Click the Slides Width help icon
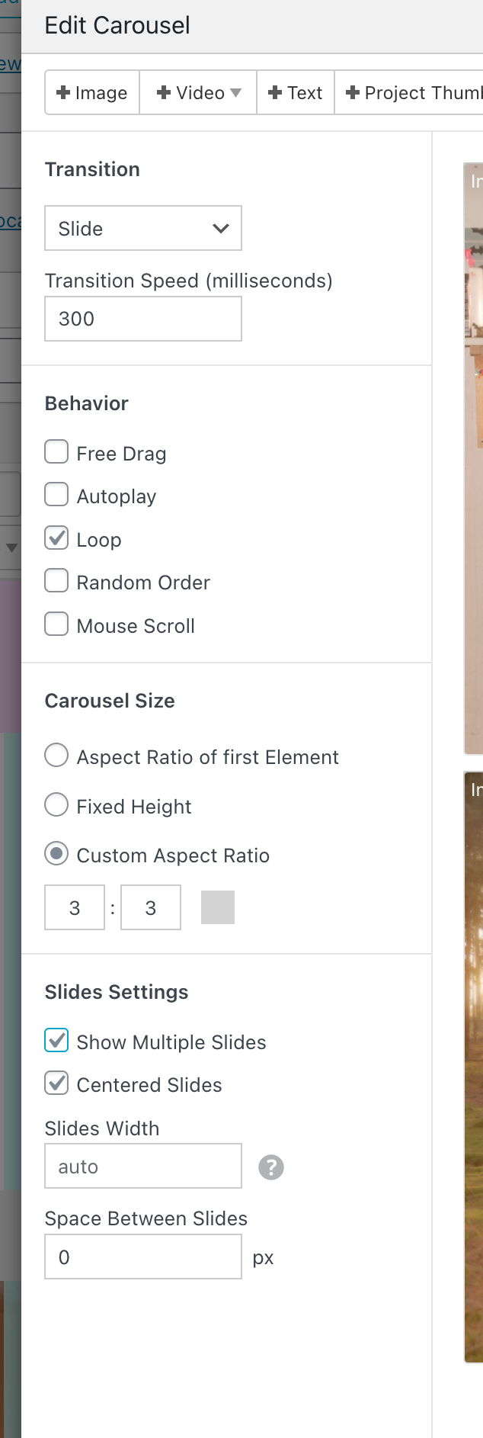Screen dimensions: 483x1438 point(270,1167)
